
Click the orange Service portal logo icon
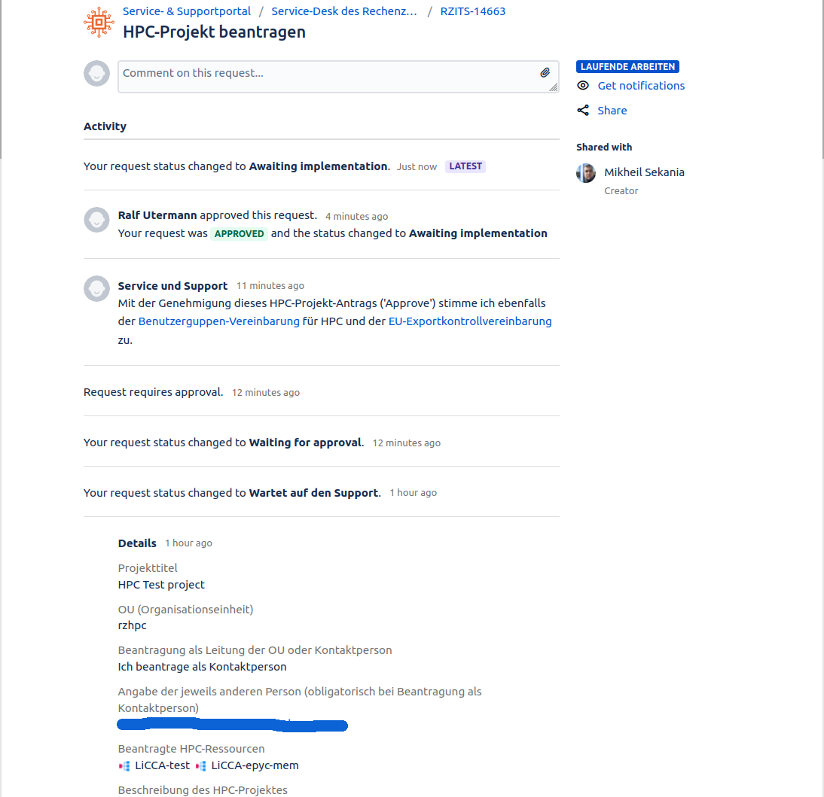tap(99, 23)
